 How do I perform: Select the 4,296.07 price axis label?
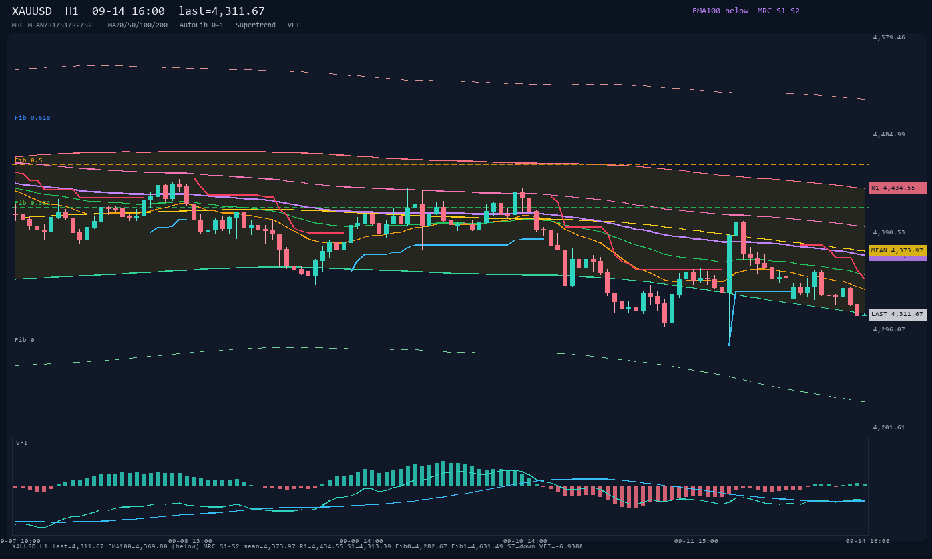pyautogui.click(x=889, y=330)
